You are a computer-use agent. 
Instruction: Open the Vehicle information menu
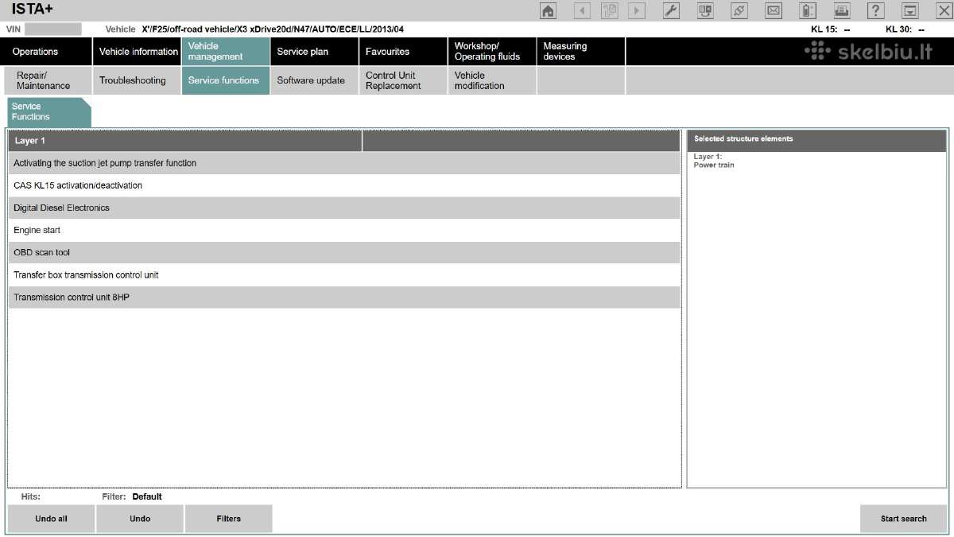click(x=137, y=52)
